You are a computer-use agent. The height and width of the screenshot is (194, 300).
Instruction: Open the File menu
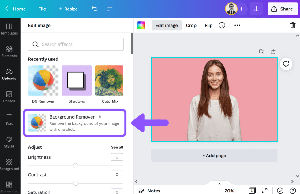pyautogui.click(x=42, y=9)
